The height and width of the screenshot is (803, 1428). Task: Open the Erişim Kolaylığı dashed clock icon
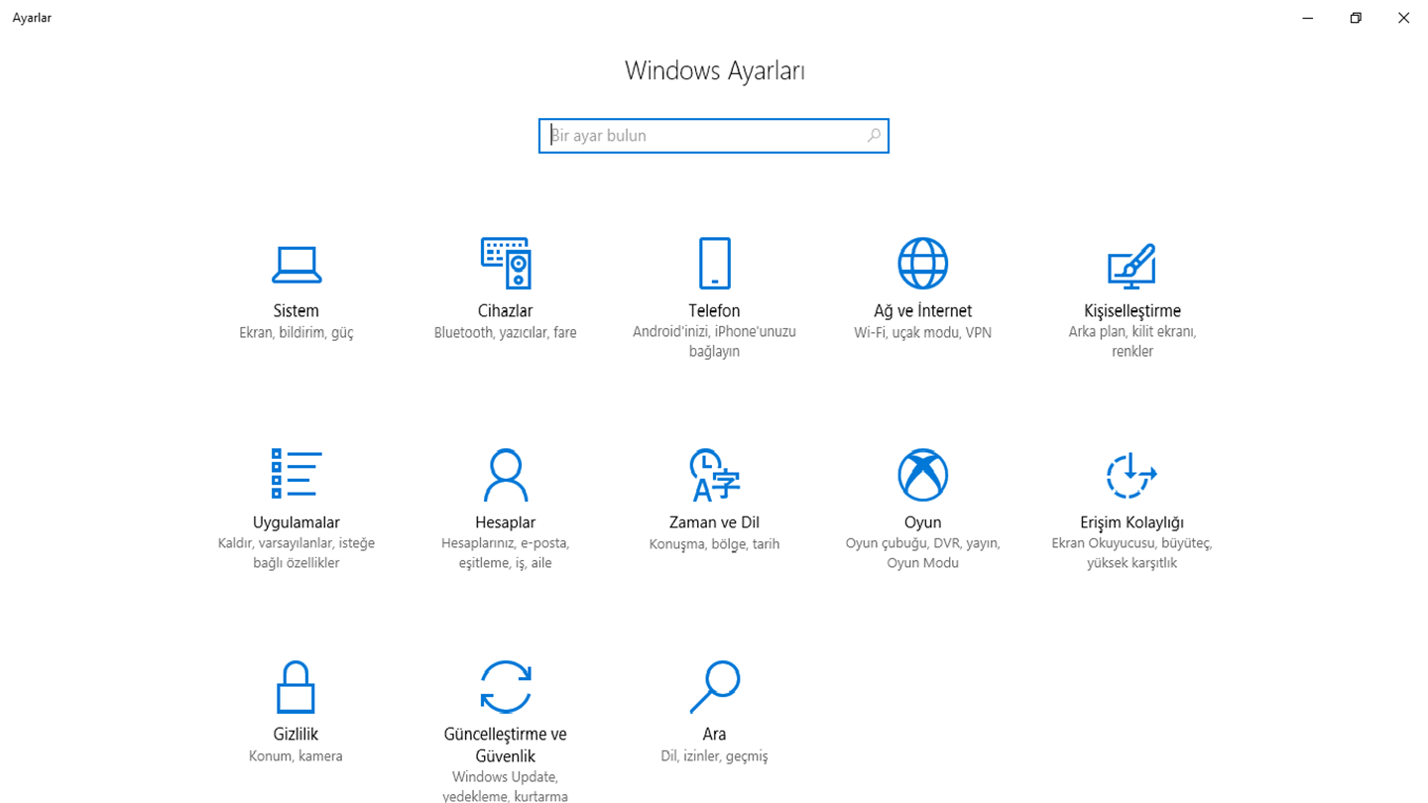coord(1131,475)
